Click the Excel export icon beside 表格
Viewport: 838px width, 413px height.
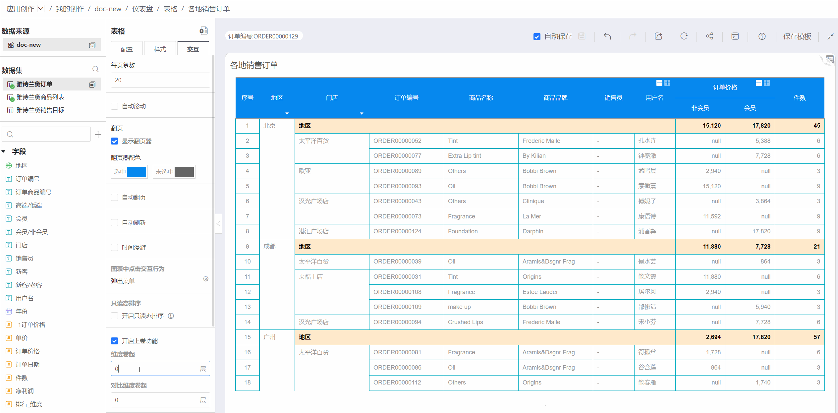coord(203,31)
